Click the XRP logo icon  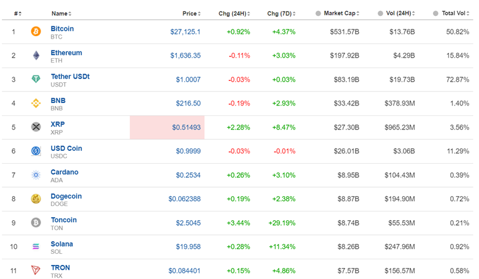click(36, 127)
